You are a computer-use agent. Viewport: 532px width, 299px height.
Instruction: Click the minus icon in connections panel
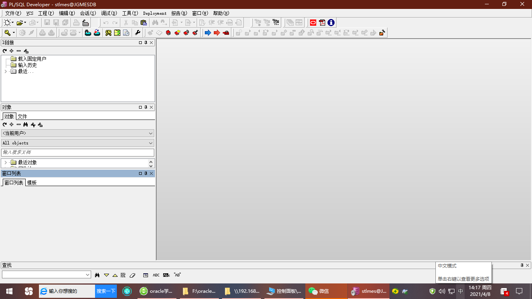pyautogui.click(x=19, y=51)
